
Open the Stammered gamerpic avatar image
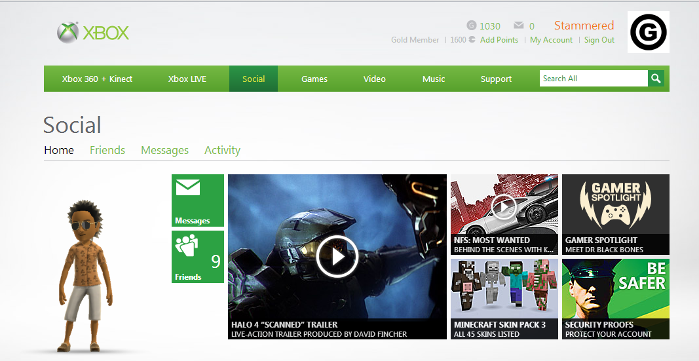pyautogui.click(x=648, y=32)
